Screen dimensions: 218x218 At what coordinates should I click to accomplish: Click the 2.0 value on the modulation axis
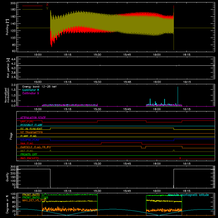coord(13,85)
